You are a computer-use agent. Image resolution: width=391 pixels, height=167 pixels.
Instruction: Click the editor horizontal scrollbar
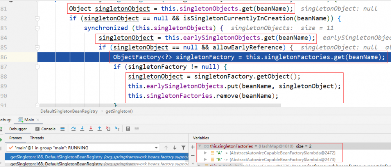pyautogui.click(x=160, y=106)
